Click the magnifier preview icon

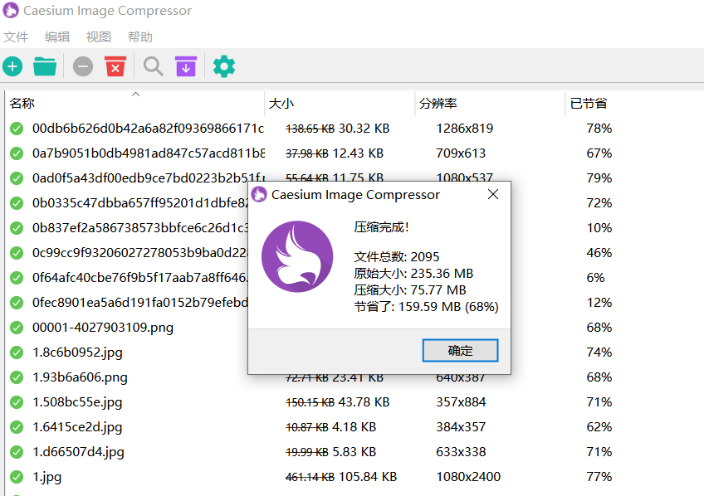tap(154, 66)
